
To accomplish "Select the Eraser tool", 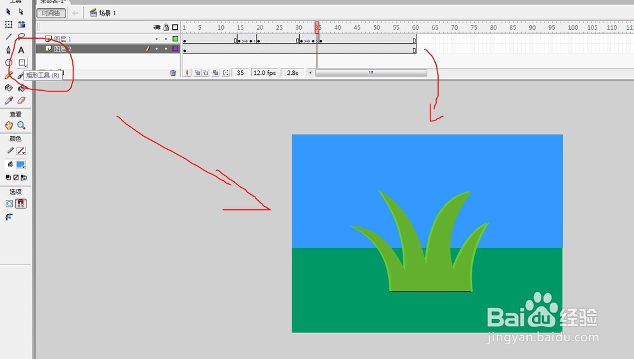I will pyautogui.click(x=22, y=100).
